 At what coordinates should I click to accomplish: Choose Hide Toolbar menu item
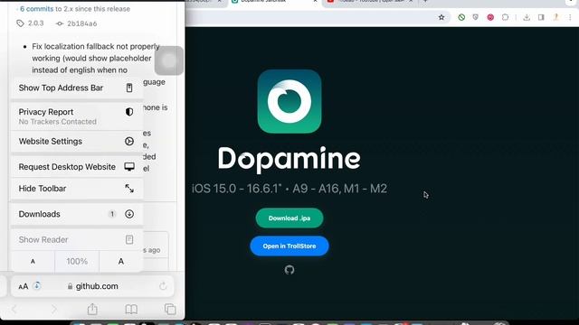pos(77,189)
